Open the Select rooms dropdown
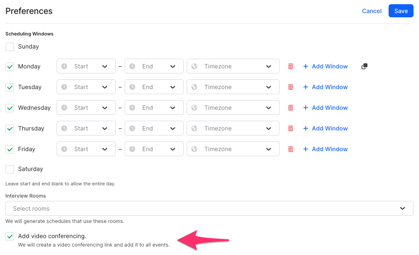The image size is (419, 255). pos(209,209)
